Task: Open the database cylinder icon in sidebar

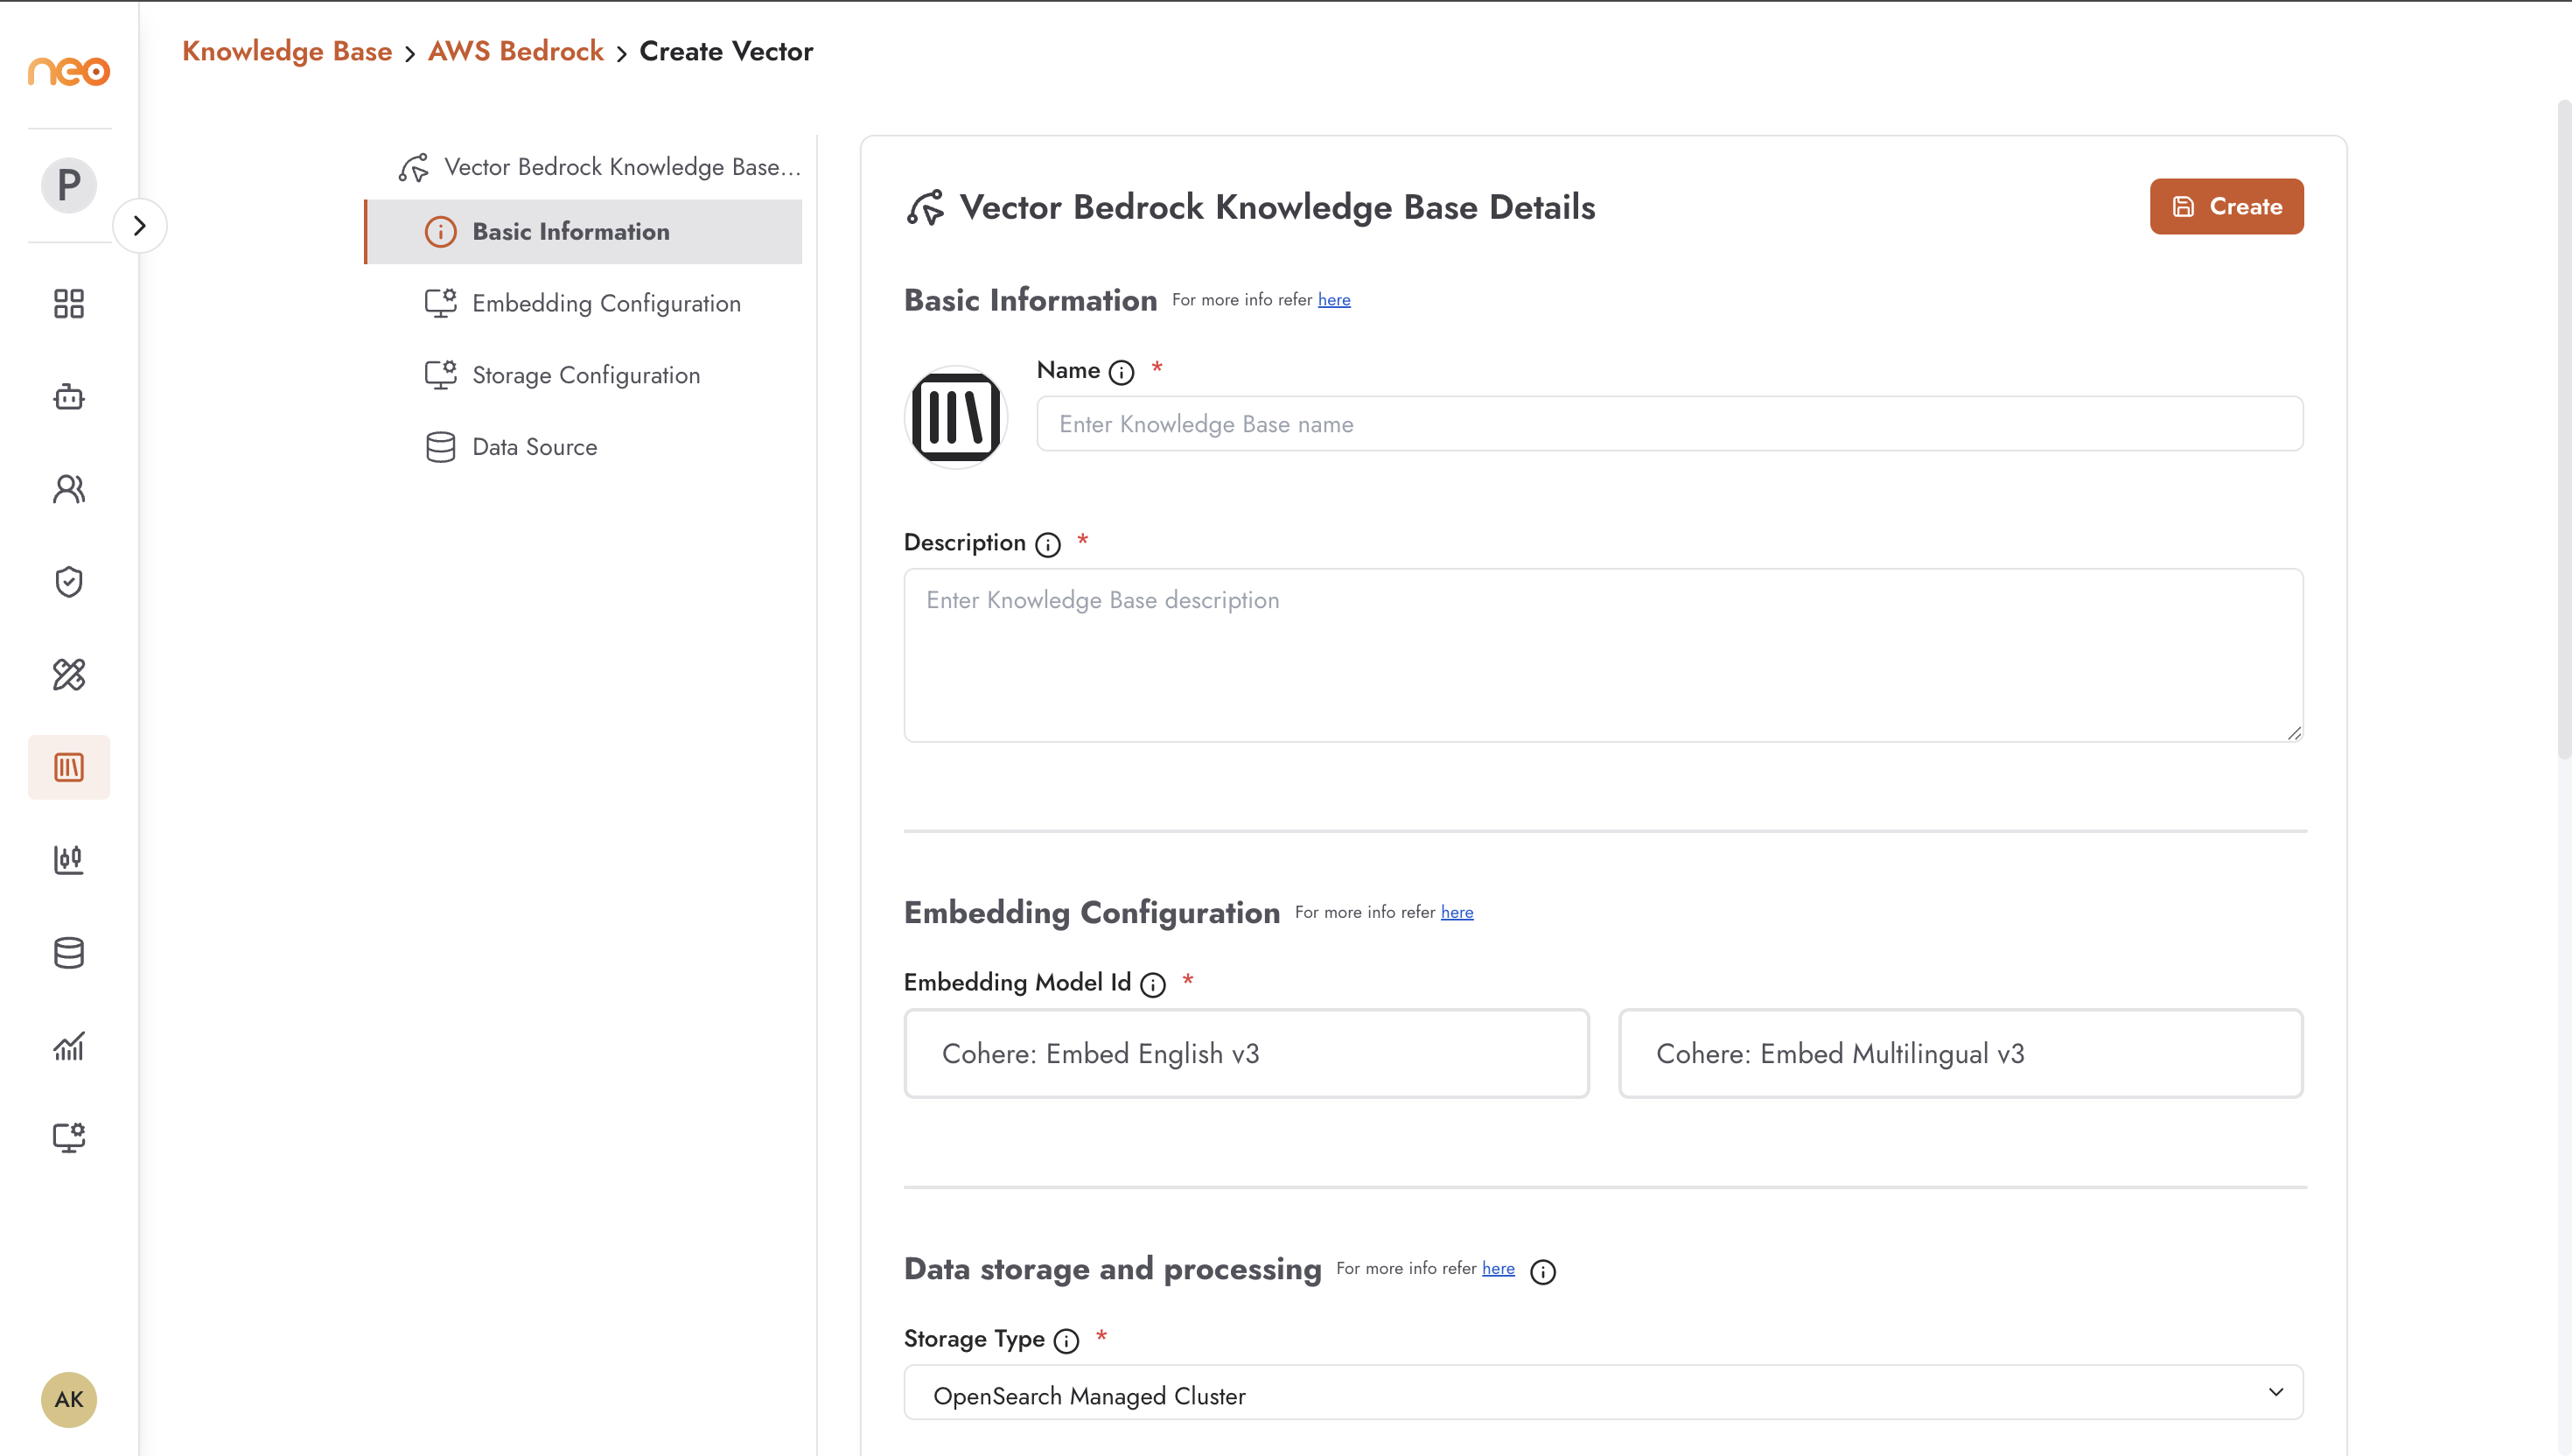Action: (x=69, y=953)
